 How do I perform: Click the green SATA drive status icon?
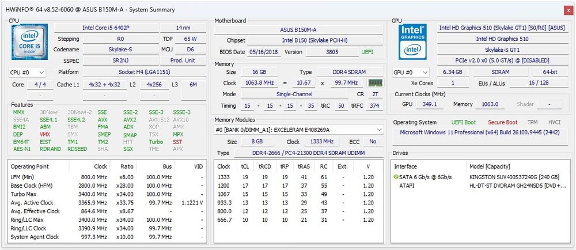[x=396, y=177]
